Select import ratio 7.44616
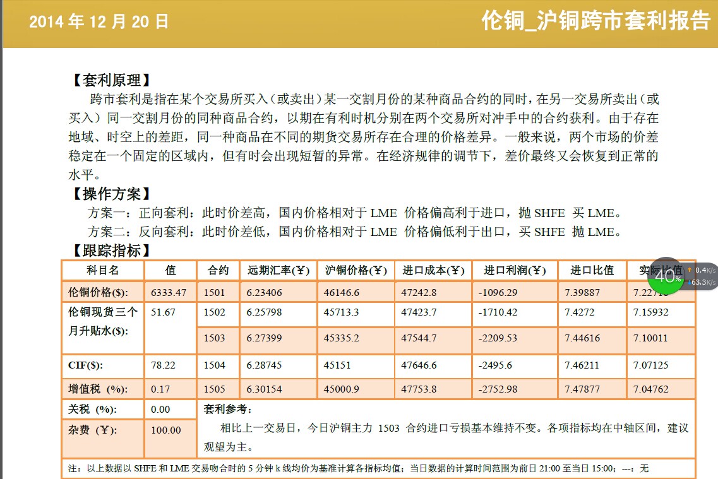Viewport: 718px width, 479px height. point(582,338)
